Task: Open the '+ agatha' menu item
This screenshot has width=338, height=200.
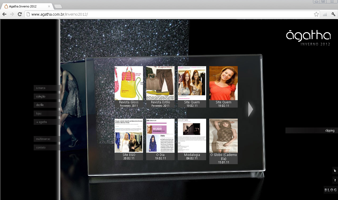Action: [x=47, y=122]
